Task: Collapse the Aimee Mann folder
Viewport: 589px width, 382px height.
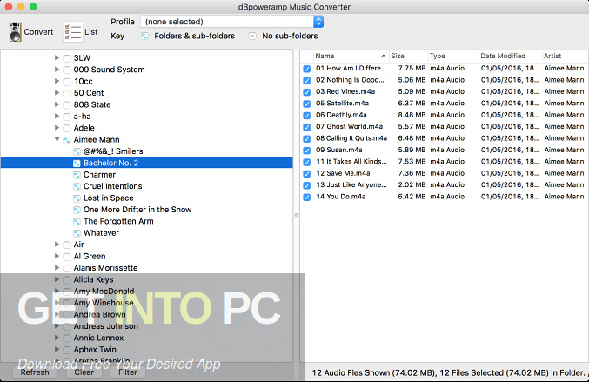Action: click(x=57, y=139)
